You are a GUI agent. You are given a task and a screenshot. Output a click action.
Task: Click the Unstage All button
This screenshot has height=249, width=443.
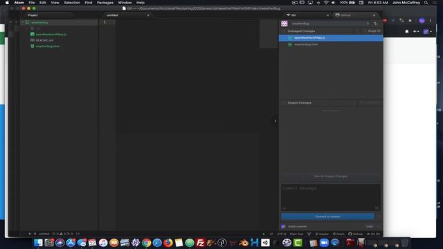click(x=370, y=102)
